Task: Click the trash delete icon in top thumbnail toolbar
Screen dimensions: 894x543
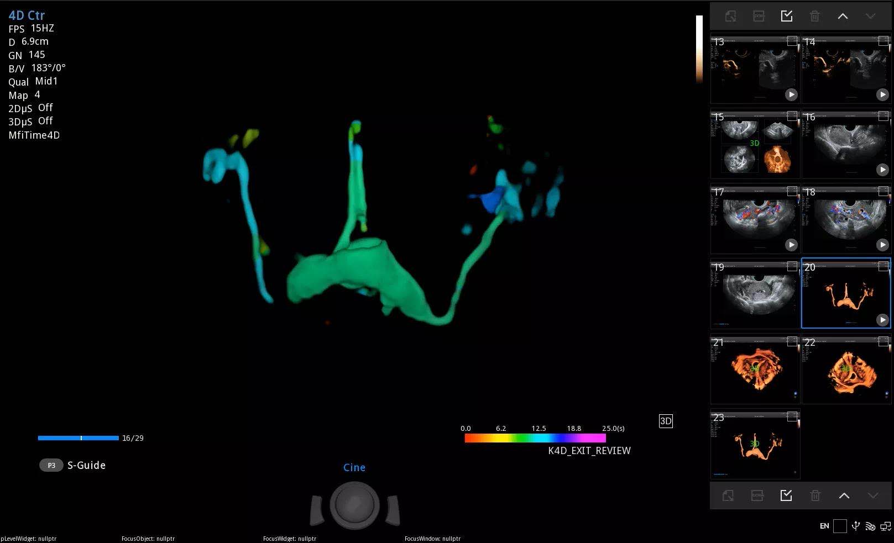Action: click(814, 16)
